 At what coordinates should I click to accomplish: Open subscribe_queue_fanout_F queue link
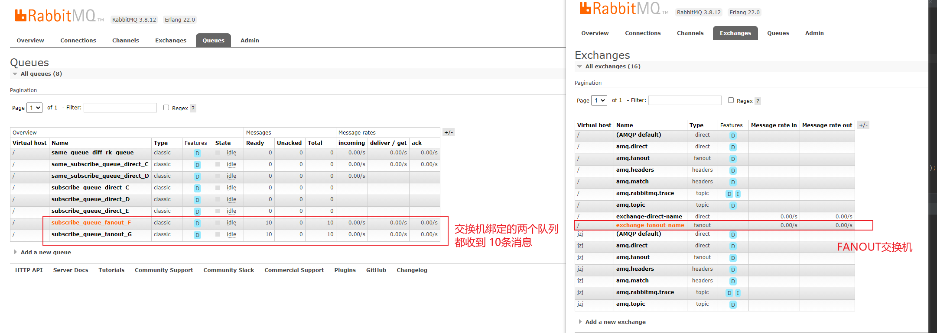pos(91,223)
